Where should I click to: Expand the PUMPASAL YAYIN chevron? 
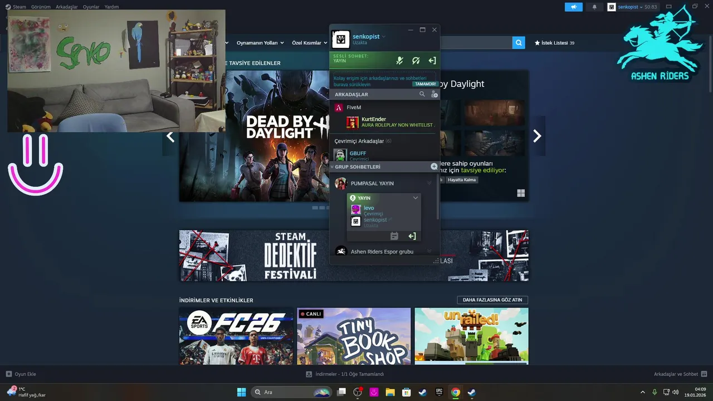(x=429, y=183)
